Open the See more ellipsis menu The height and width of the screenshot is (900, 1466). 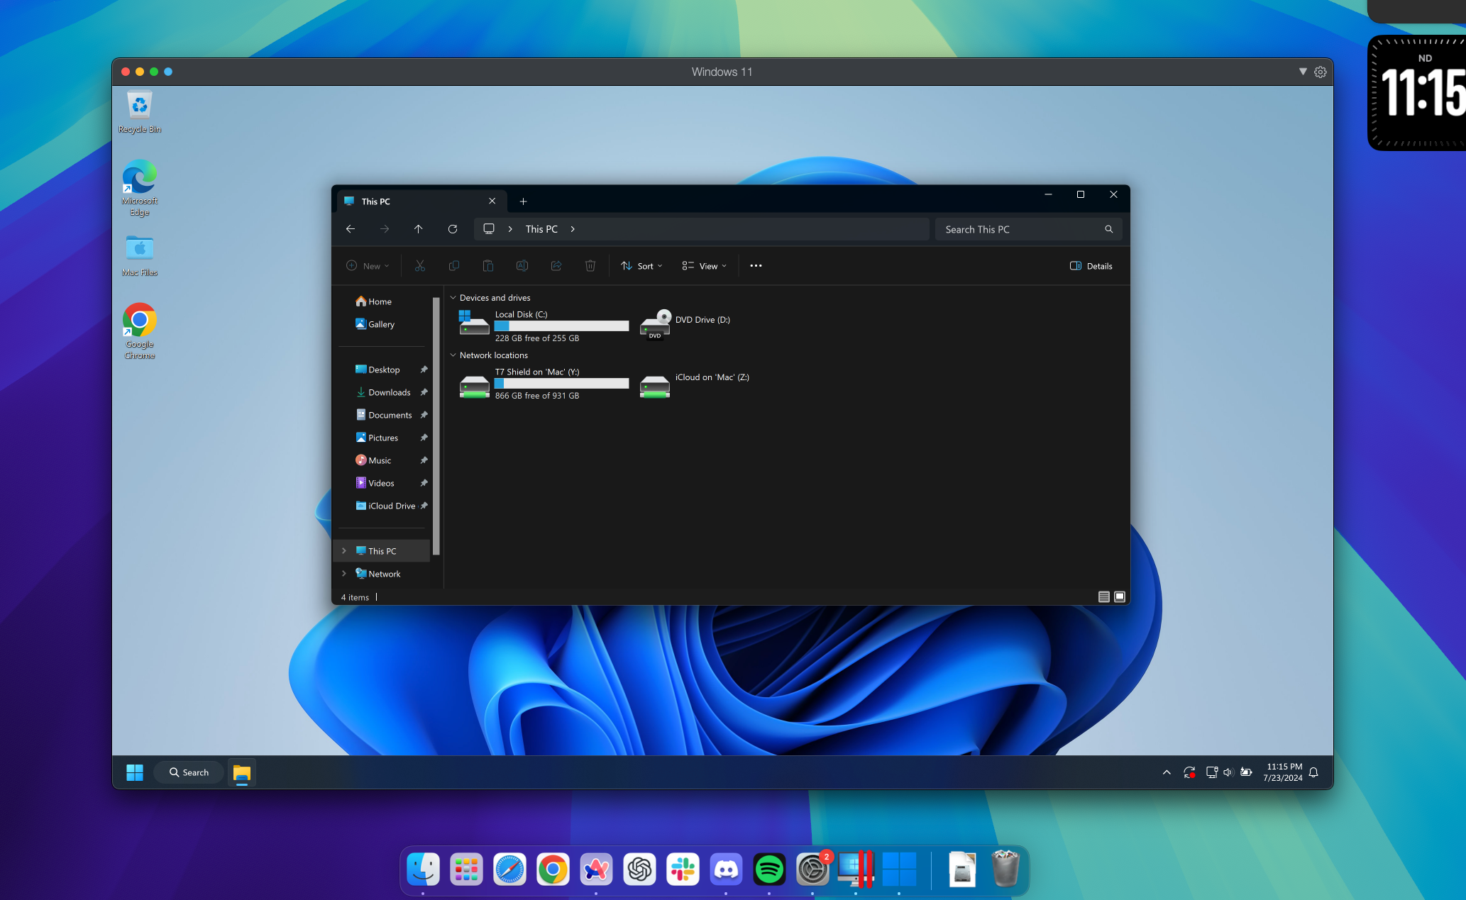tap(755, 265)
